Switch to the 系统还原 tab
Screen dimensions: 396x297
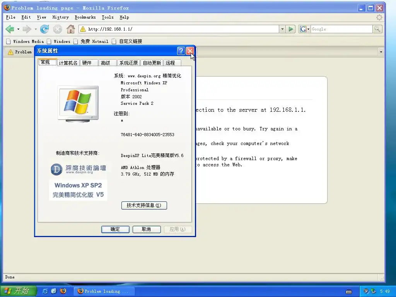click(x=128, y=63)
